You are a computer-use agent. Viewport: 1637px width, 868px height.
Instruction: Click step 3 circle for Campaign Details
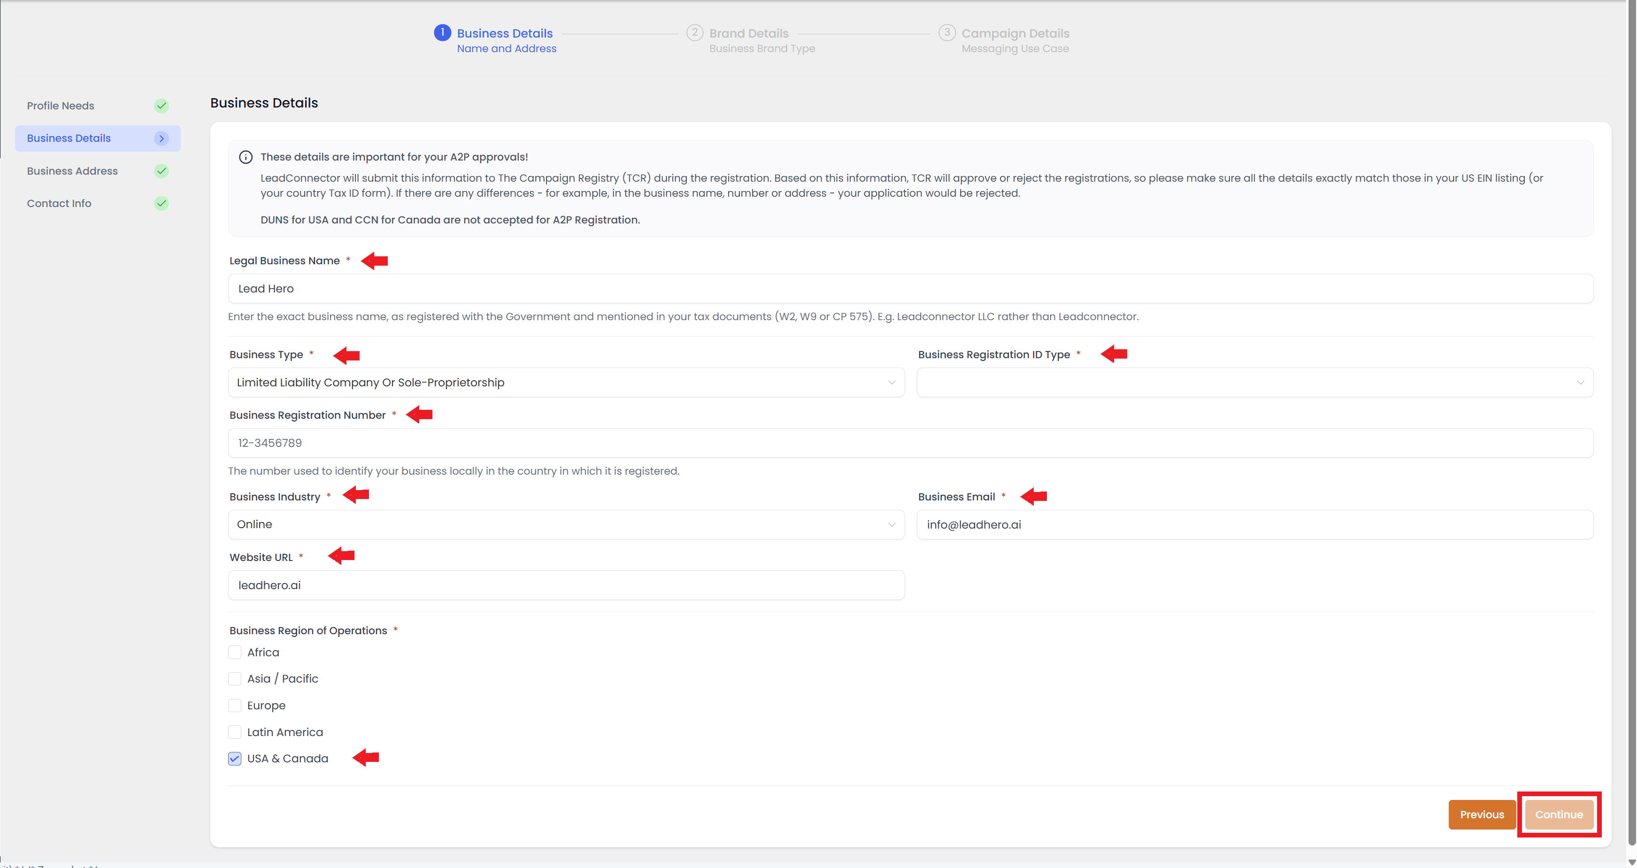(947, 33)
